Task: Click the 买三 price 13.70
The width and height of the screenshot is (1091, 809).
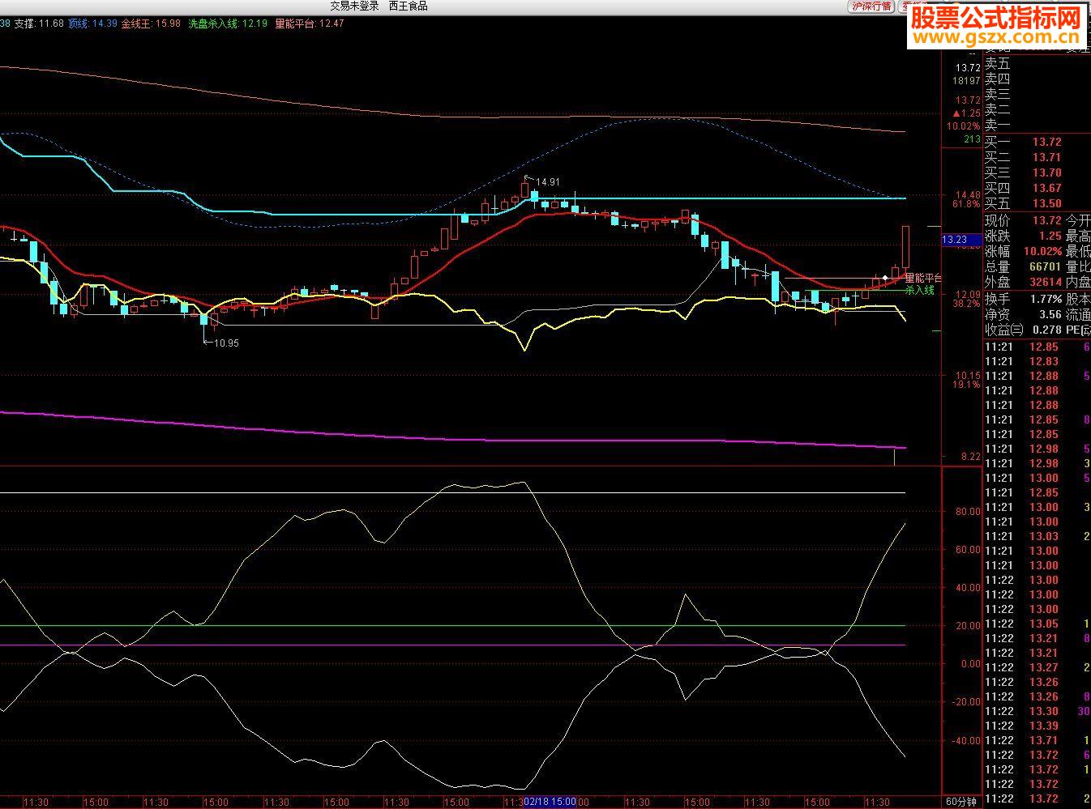Action: click(x=1046, y=172)
